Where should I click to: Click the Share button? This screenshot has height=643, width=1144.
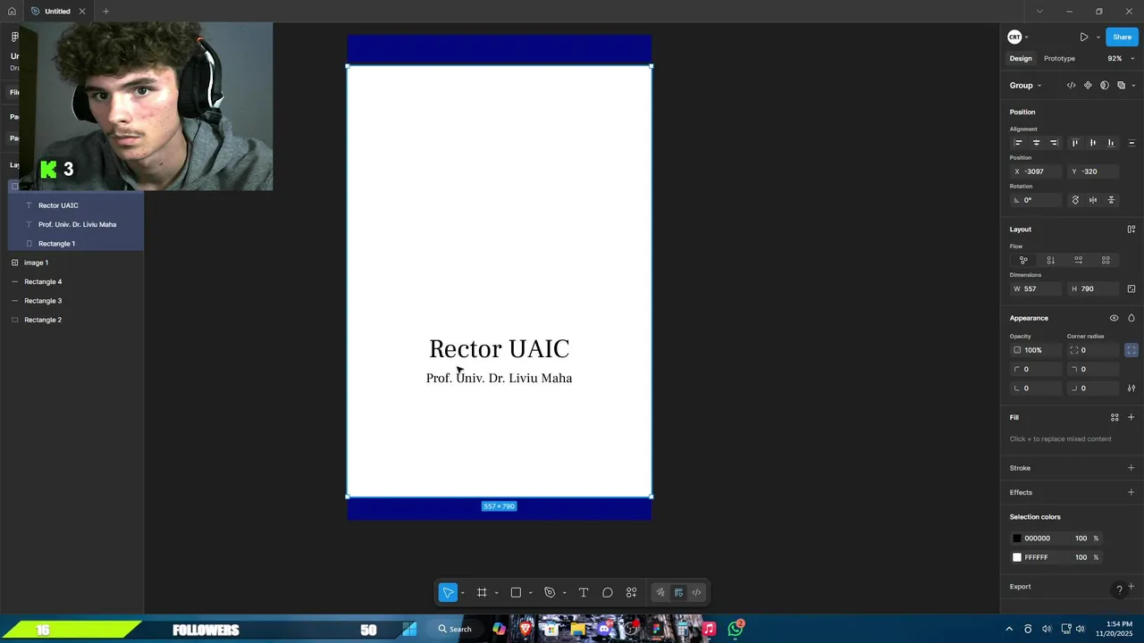[x=1122, y=37]
